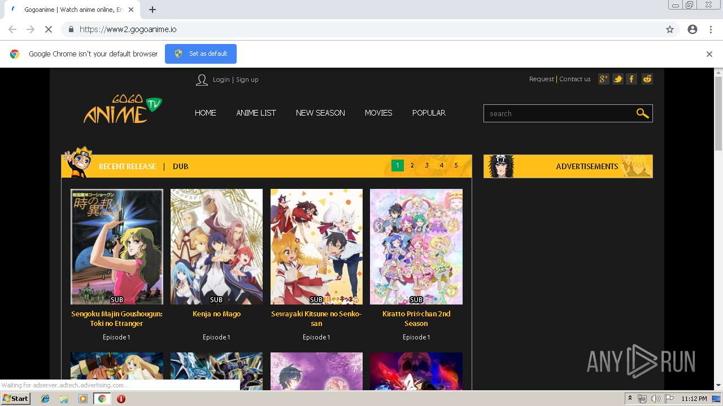
Task: Go to page 5 of recent releases
Action: (456, 165)
